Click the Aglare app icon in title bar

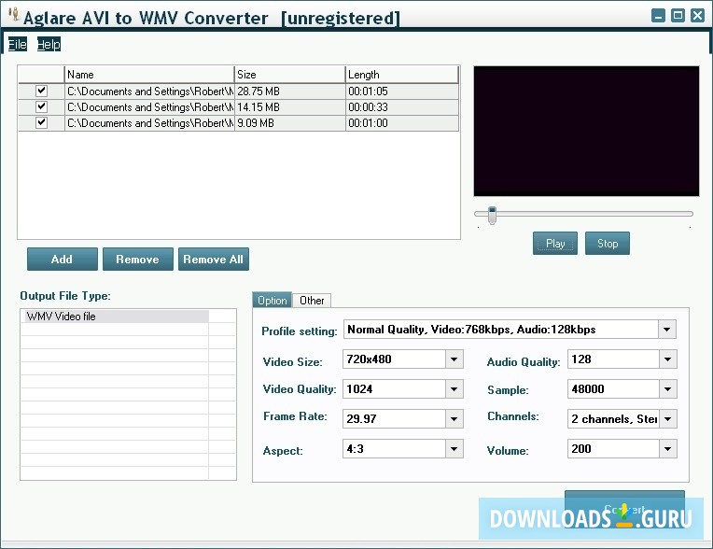tap(14, 15)
